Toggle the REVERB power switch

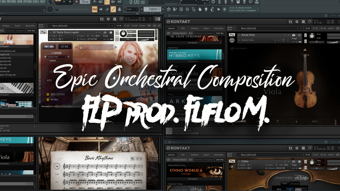(53, 53)
